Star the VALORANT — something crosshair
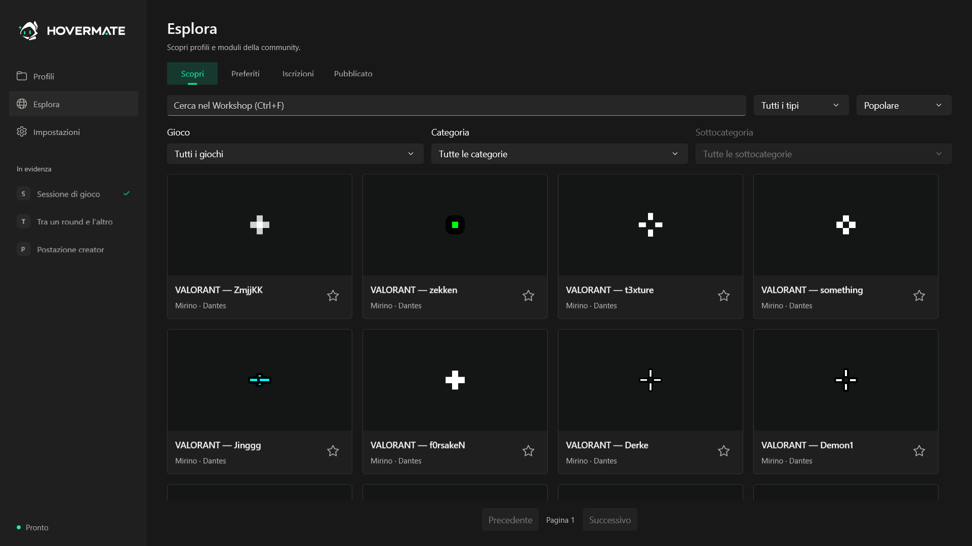The image size is (972, 546). (x=919, y=296)
